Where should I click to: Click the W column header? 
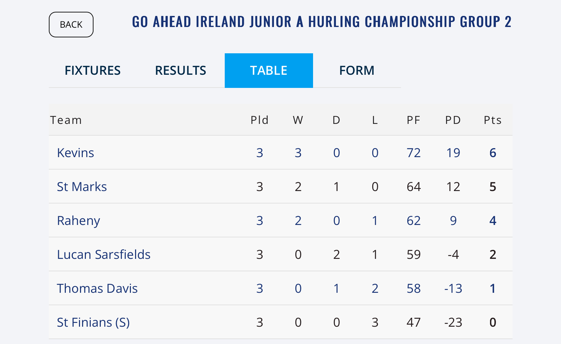298,120
